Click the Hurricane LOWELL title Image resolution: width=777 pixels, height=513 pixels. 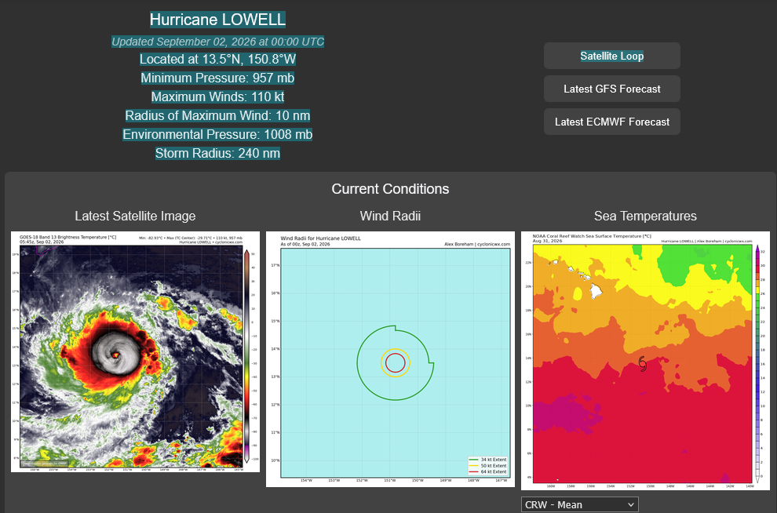tap(217, 20)
